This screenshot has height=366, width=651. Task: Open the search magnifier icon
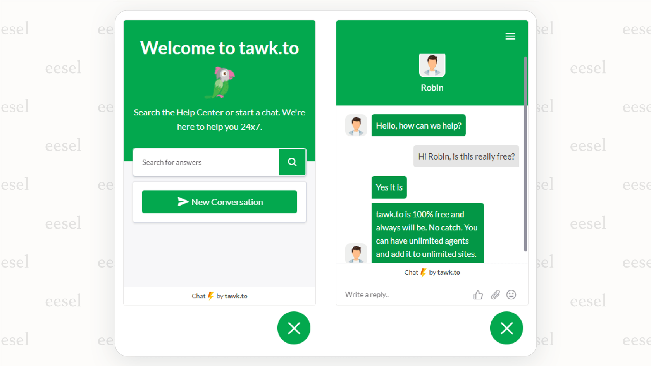point(292,162)
